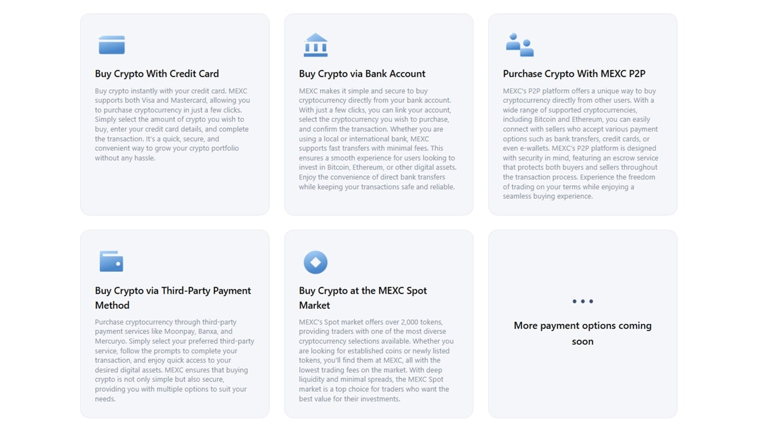Open Purchase Crypto With MEXC P2P heading
The width and height of the screenshot is (761, 428).
574,74
